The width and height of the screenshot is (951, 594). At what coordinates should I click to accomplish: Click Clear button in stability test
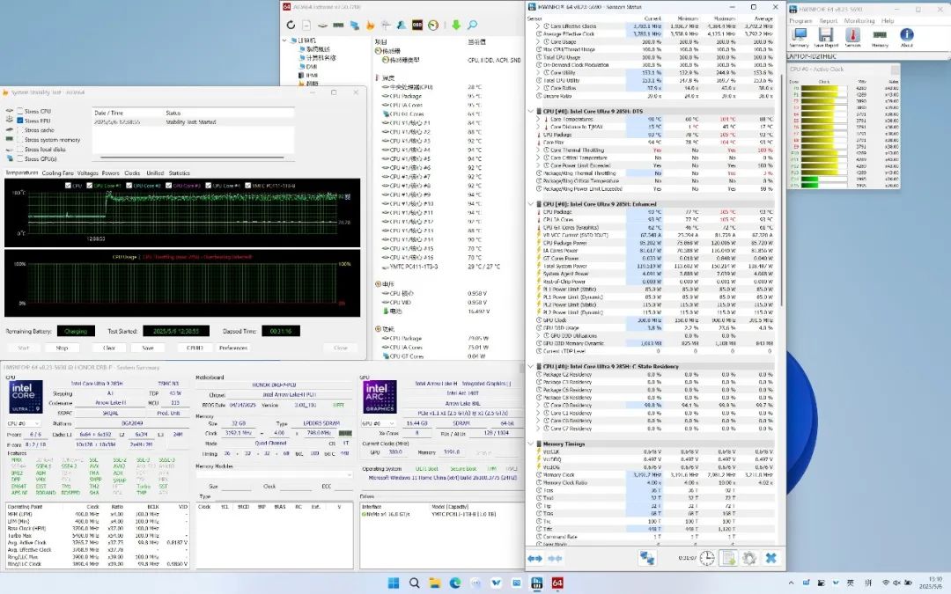click(x=109, y=348)
